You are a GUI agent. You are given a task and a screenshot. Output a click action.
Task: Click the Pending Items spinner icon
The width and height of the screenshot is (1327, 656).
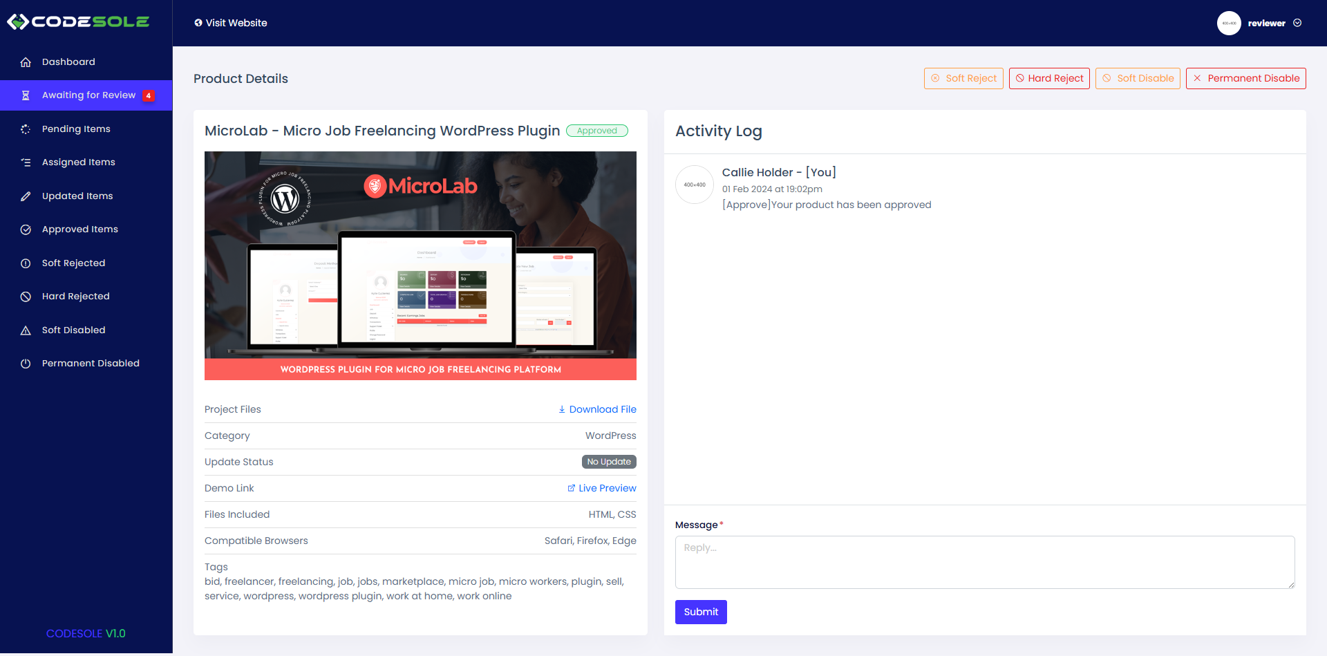pyautogui.click(x=26, y=129)
